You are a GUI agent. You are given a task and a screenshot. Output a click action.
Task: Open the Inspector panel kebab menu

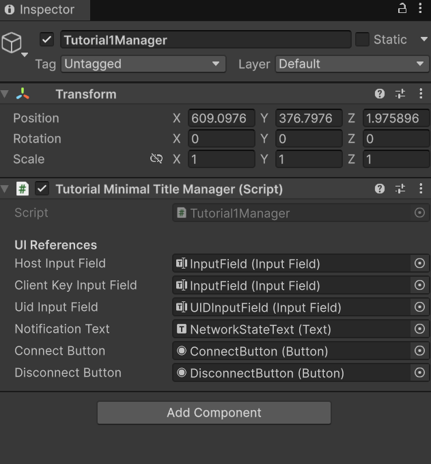point(421,9)
